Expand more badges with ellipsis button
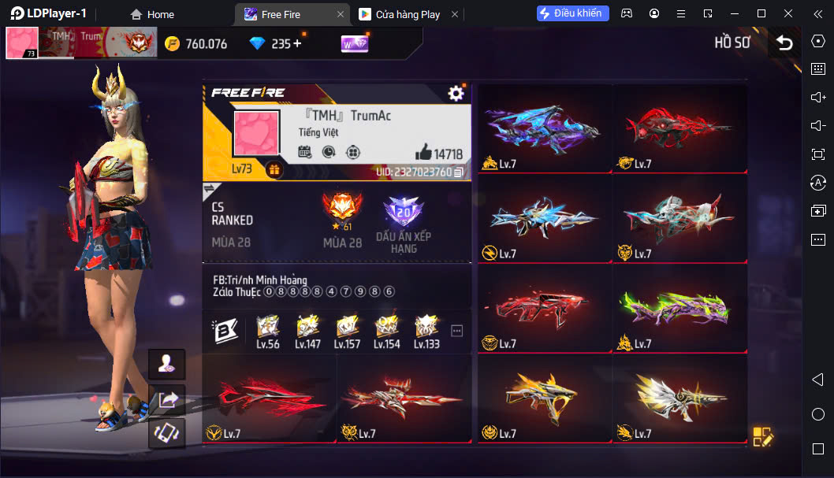834x478 pixels. click(x=457, y=331)
